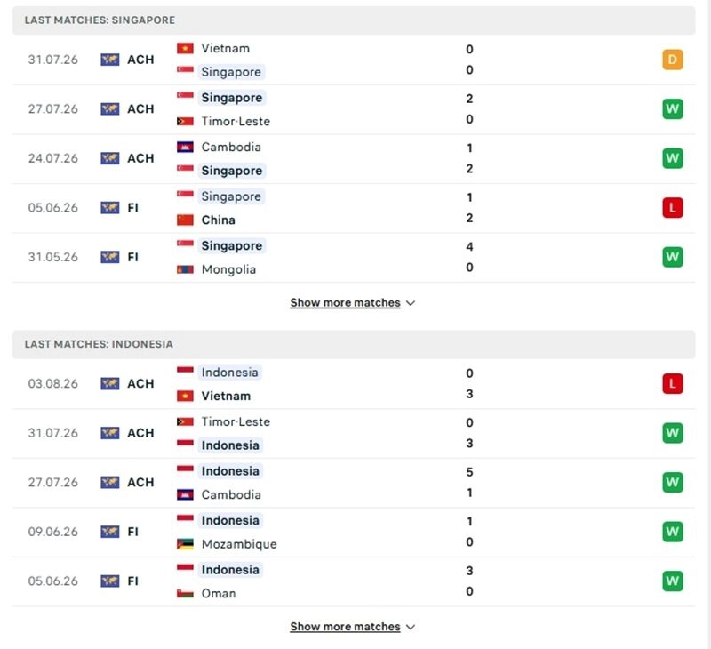This screenshot has width=711, height=649.
Task: Expand the Singapore matches list chevron
Action: pos(411,303)
